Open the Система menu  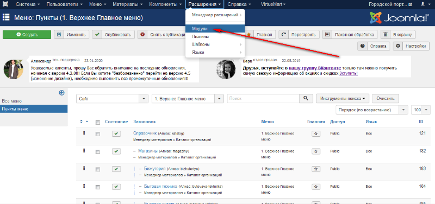28,4
